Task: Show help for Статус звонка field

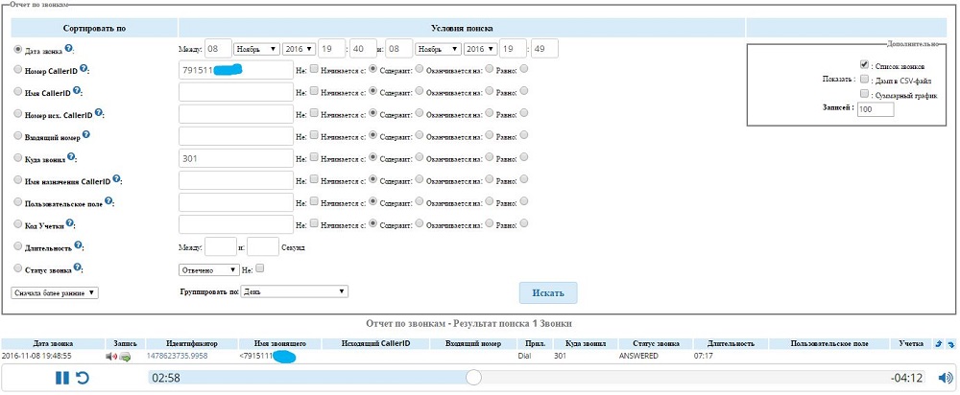Action: [x=79, y=269]
